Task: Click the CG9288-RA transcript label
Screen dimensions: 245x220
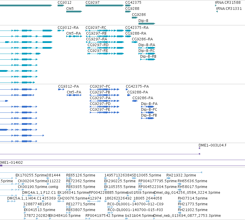Action: coord(136,33)
